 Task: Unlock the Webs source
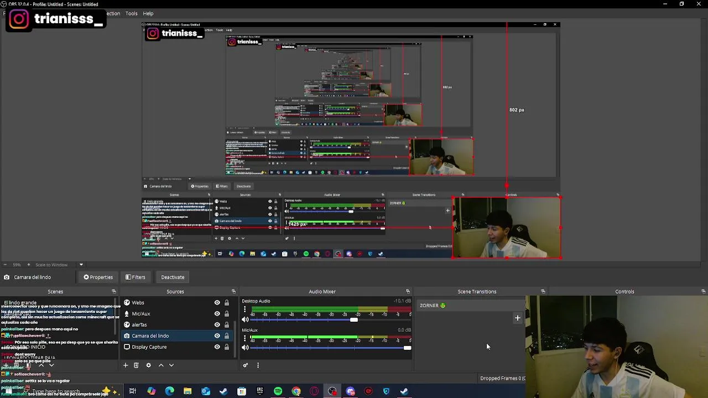click(x=227, y=302)
